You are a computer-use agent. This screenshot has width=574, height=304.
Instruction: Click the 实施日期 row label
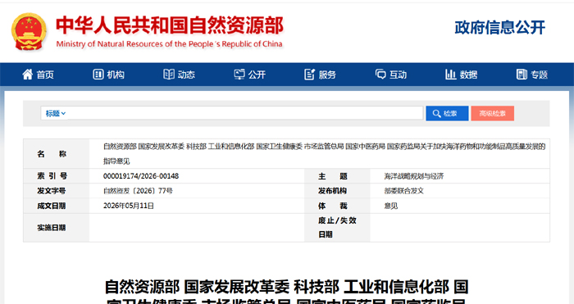[51, 228]
